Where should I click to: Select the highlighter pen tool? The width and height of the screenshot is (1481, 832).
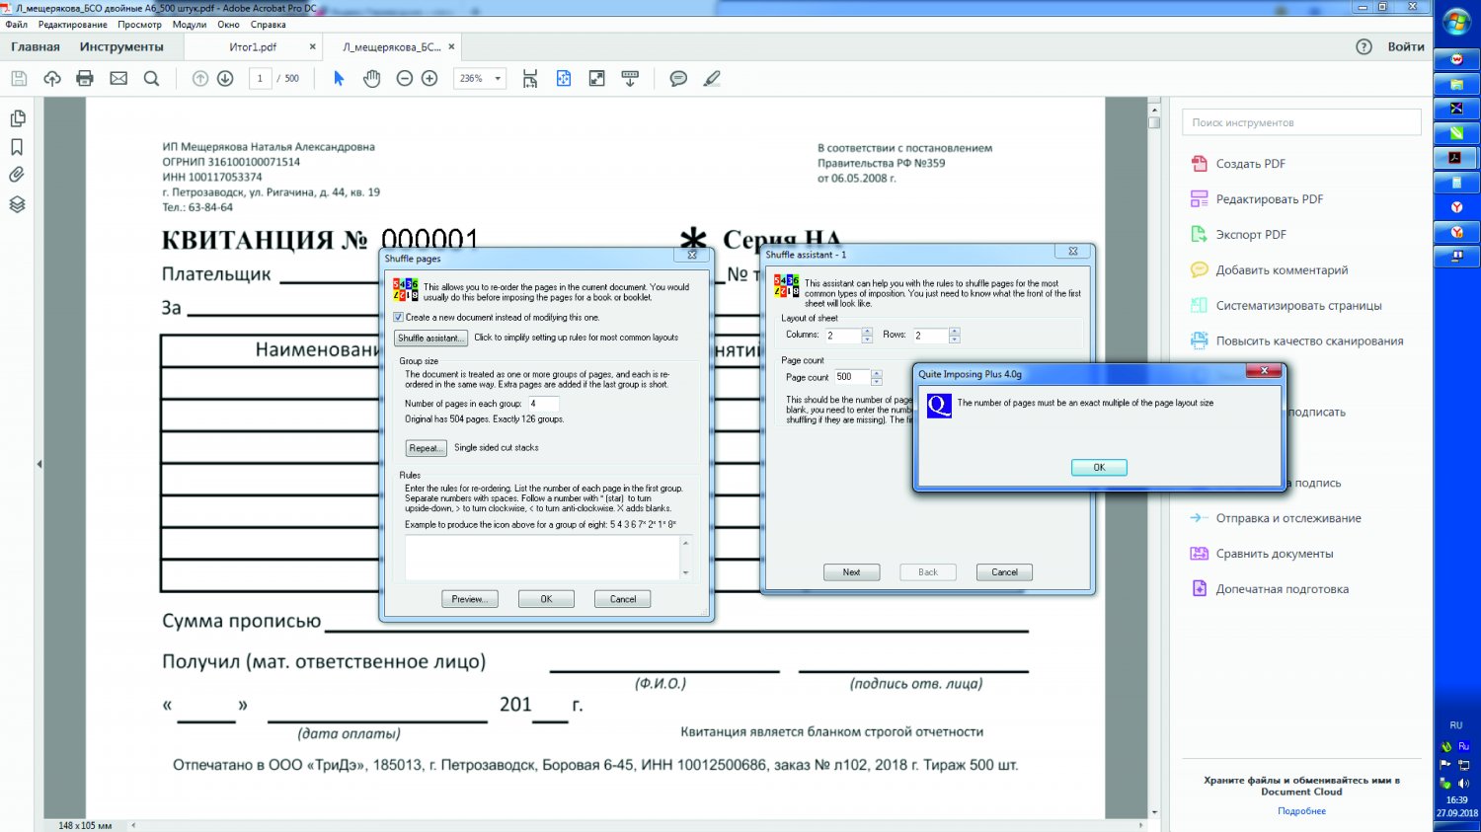click(x=712, y=78)
